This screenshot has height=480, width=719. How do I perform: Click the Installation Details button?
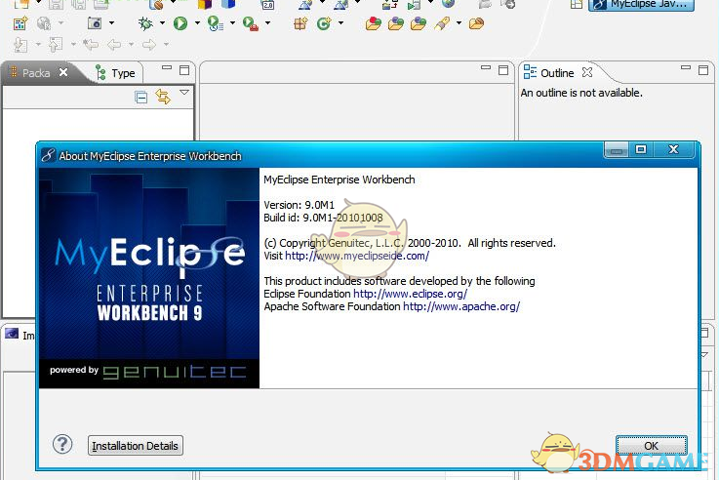coord(136,446)
